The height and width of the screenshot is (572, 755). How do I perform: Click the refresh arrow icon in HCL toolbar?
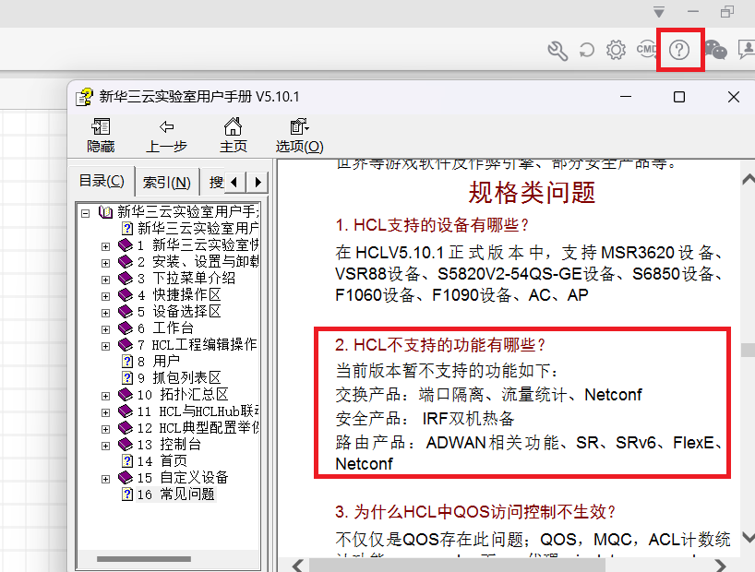pos(586,50)
